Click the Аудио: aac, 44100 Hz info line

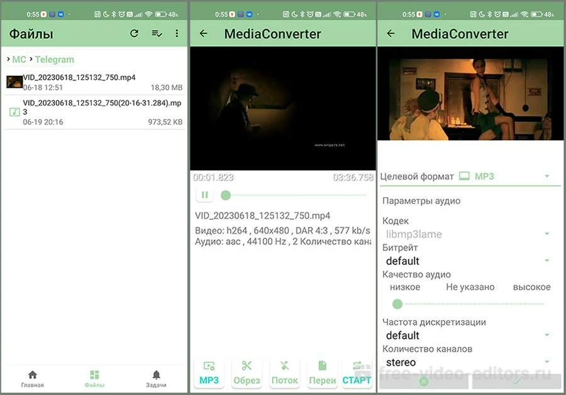click(x=283, y=241)
